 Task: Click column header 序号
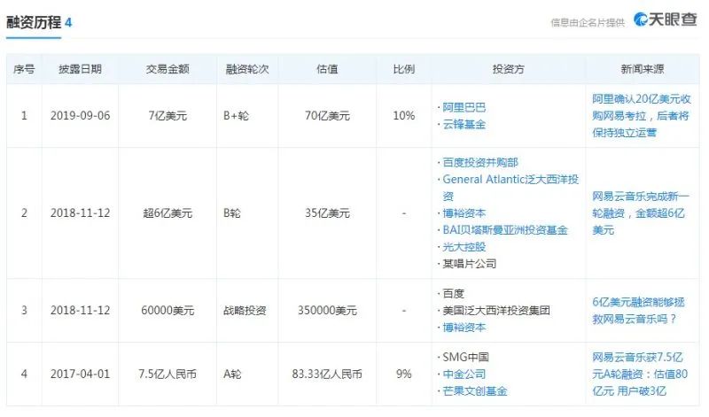coord(24,69)
